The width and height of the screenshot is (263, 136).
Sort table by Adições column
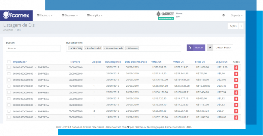[97, 62]
